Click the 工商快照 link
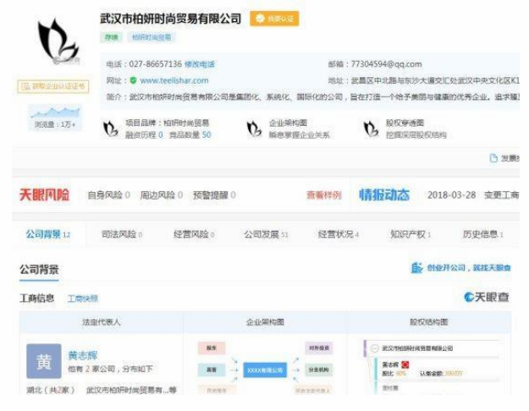The width and height of the screenshot is (529, 411). pos(82,299)
